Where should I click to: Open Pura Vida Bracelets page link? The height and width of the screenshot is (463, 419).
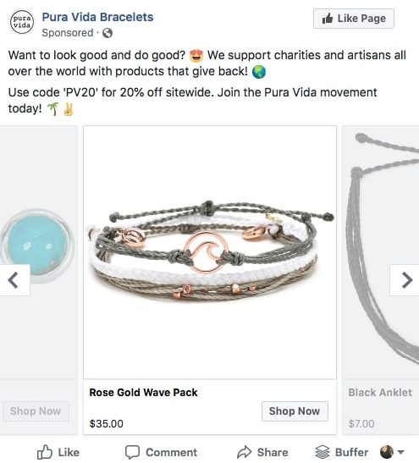tap(97, 17)
